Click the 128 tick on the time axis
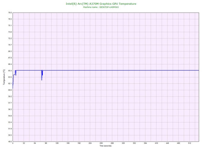The height and width of the screenshot is (151, 202). point(57,143)
